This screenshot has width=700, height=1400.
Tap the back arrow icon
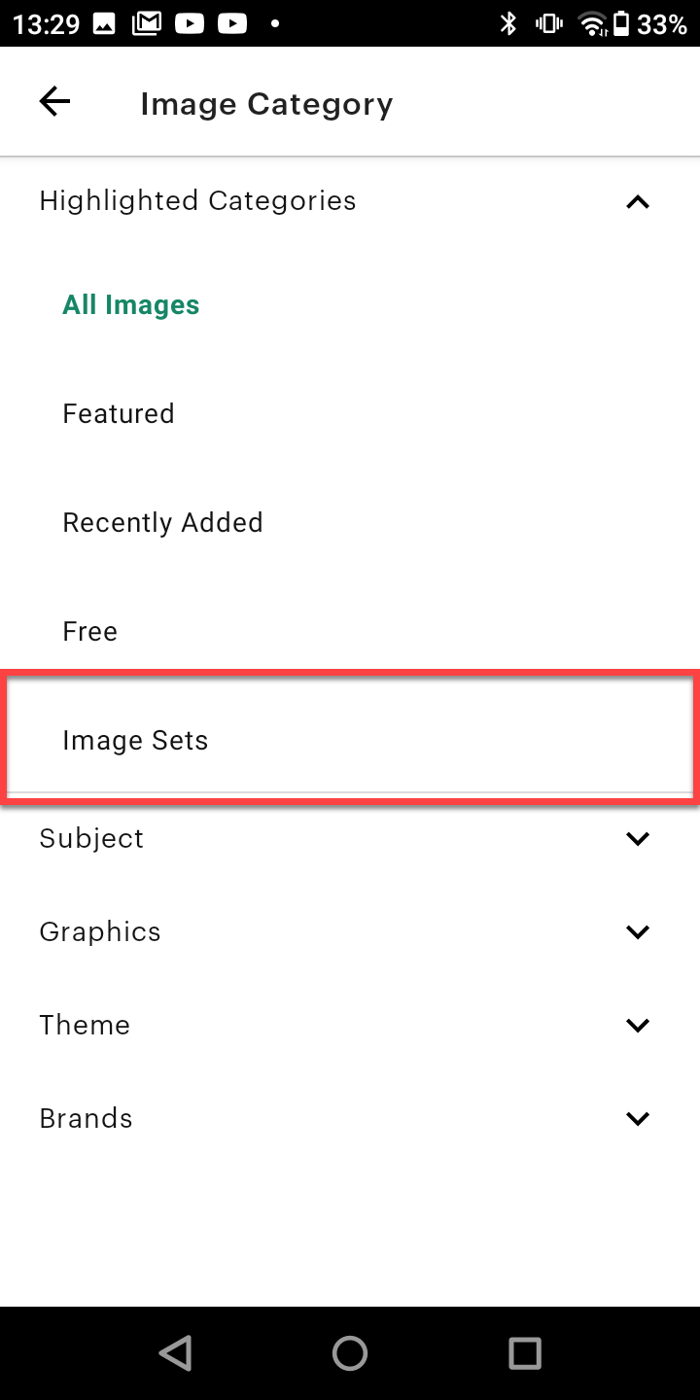[x=54, y=101]
